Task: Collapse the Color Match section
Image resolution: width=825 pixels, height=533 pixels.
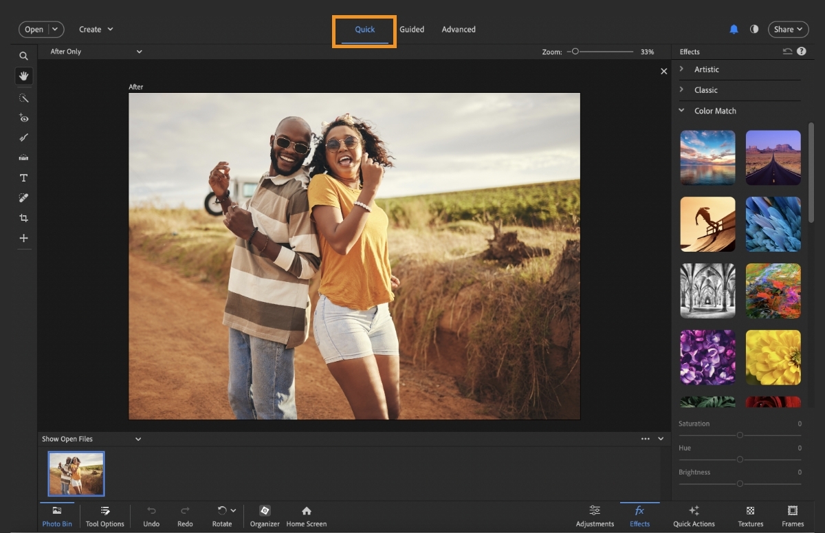Action: coord(714,111)
